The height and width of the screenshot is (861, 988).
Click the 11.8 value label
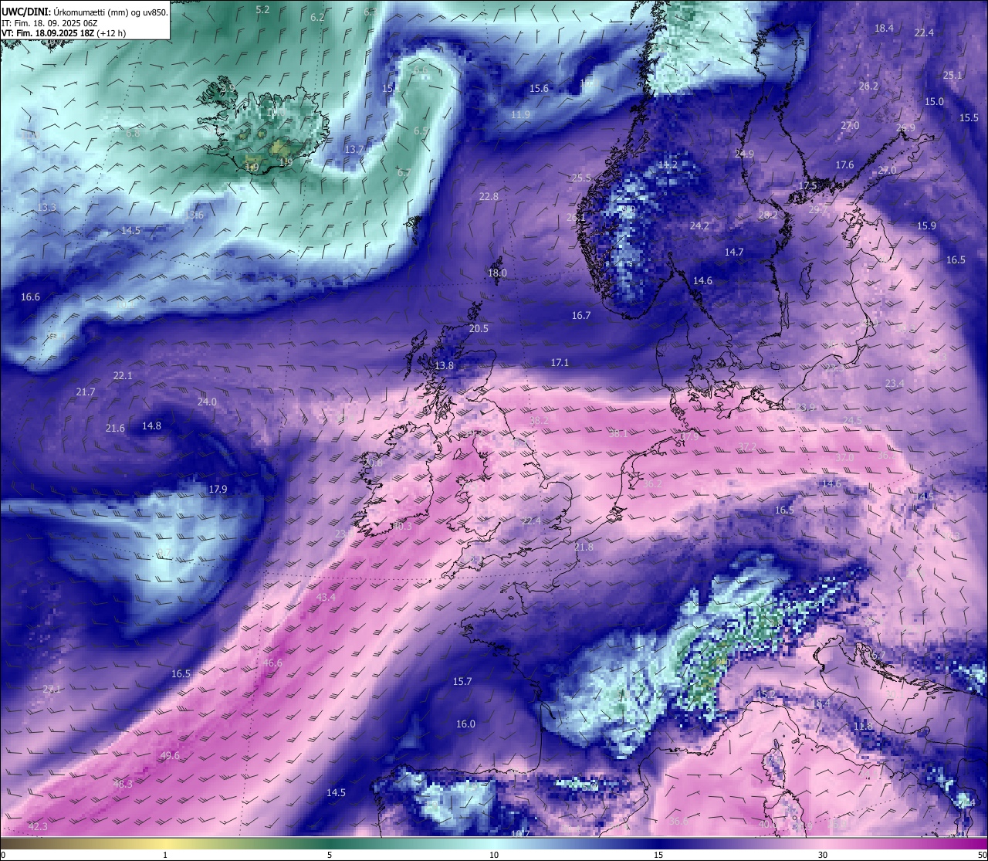(x=863, y=727)
